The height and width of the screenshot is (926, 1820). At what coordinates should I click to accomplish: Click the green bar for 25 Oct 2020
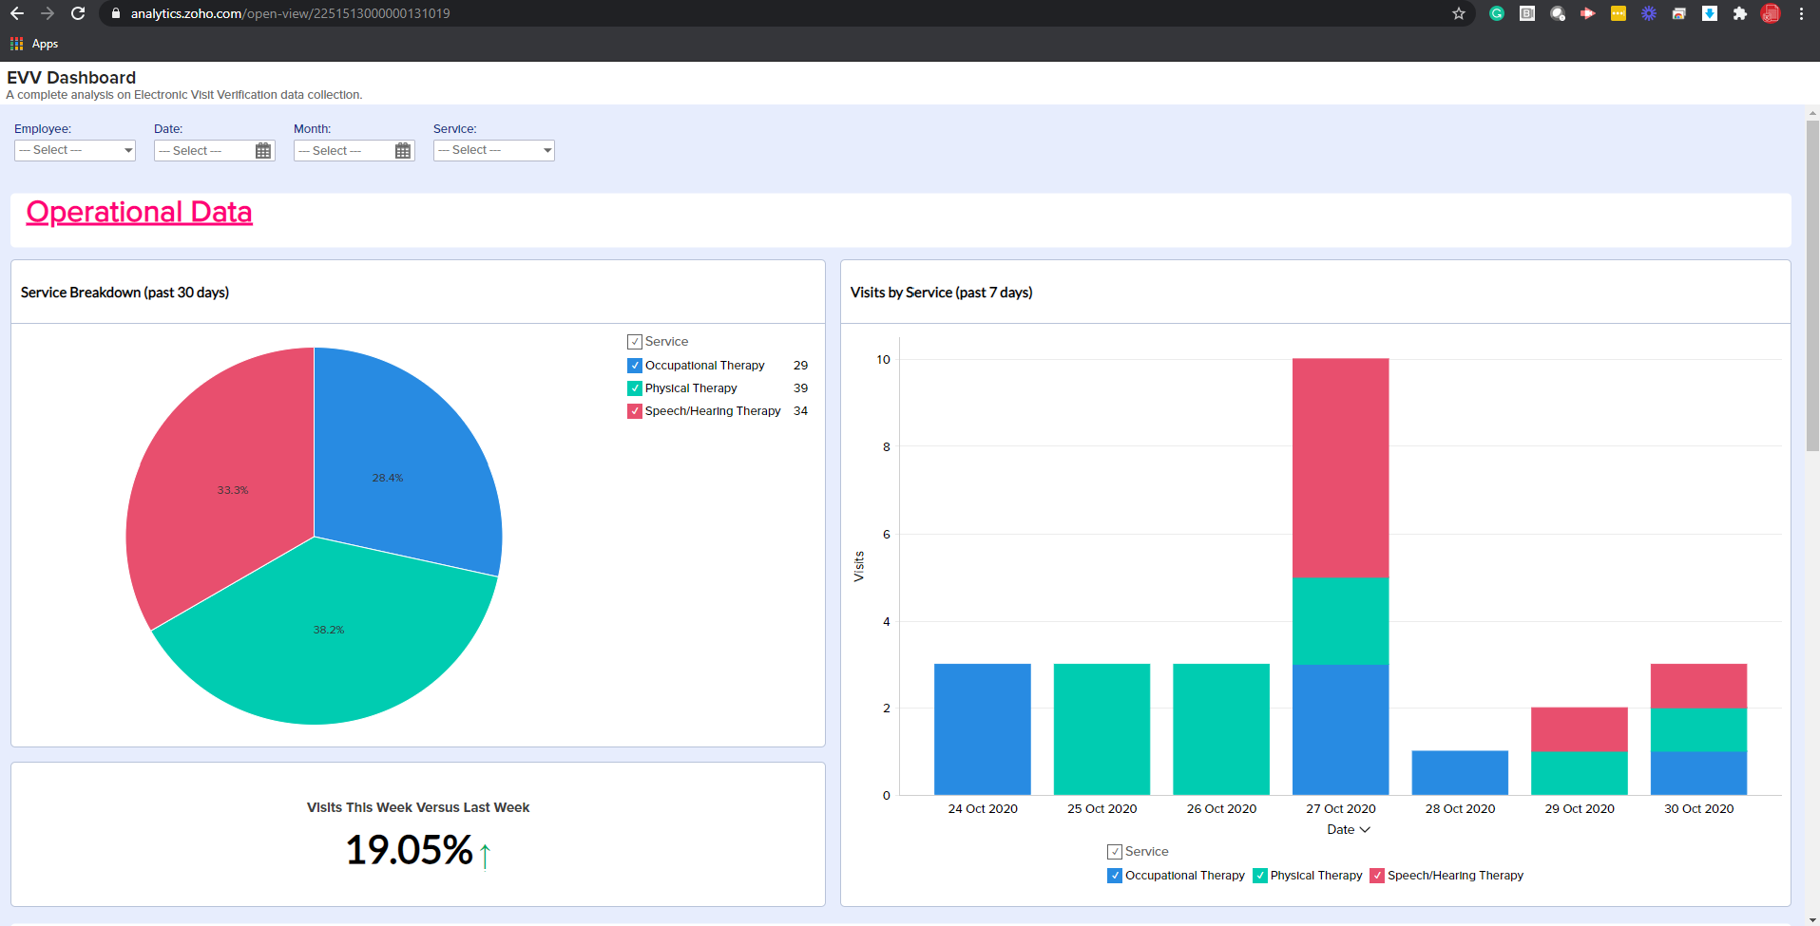(1102, 729)
